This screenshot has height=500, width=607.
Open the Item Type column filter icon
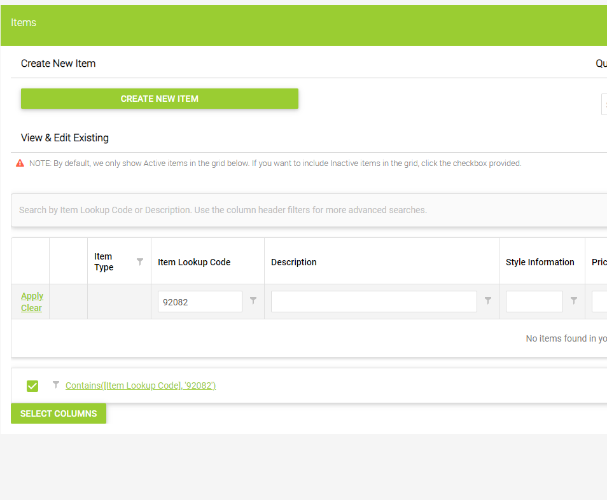pos(140,262)
